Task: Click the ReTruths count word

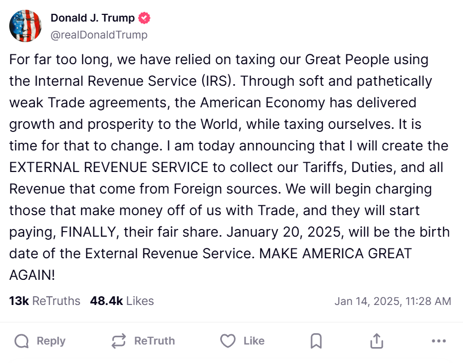Action: (56, 301)
